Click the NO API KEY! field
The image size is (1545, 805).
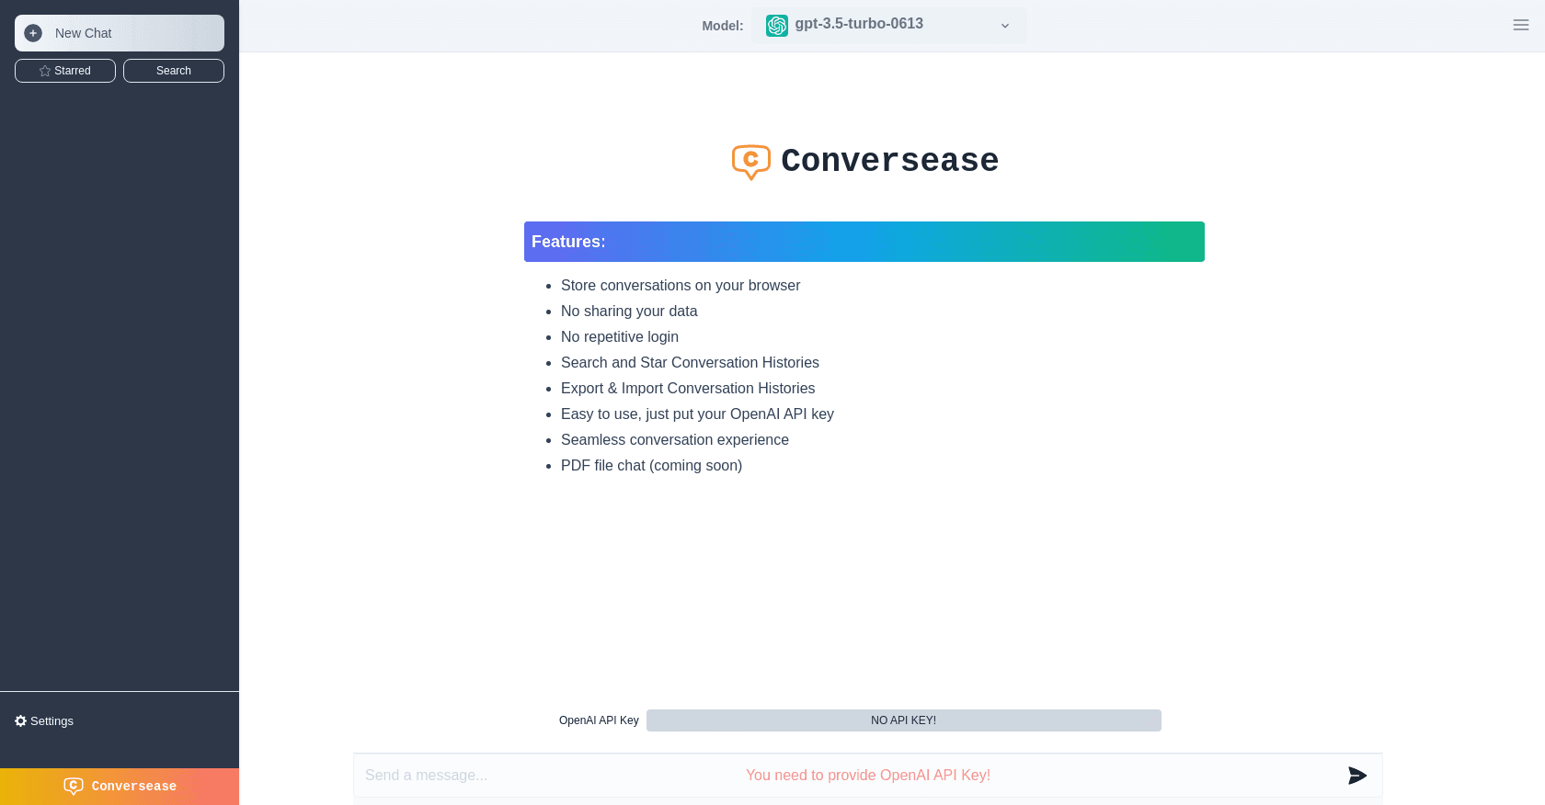[904, 720]
